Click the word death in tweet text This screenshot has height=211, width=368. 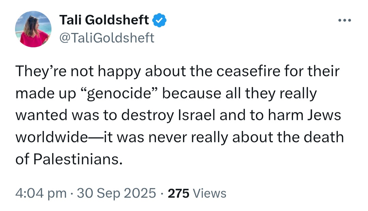click(324, 137)
